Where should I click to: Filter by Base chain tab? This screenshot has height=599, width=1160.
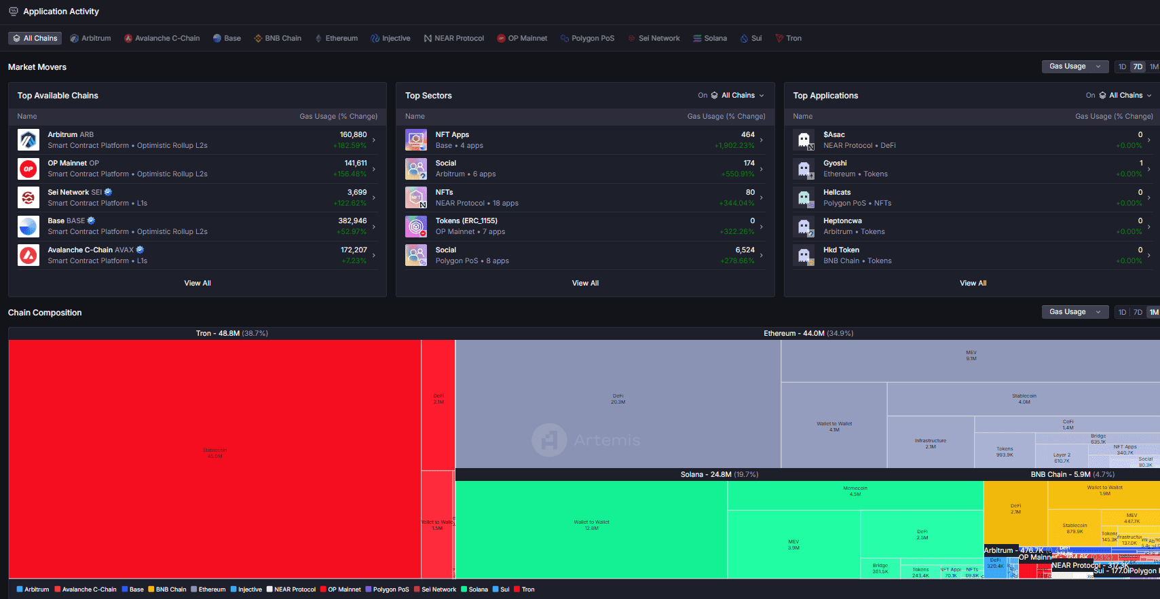pyautogui.click(x=227, y=38)
